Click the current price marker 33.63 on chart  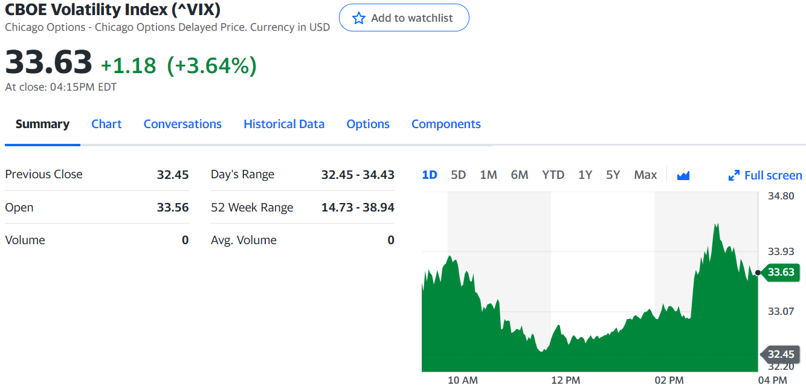[781, 272]
